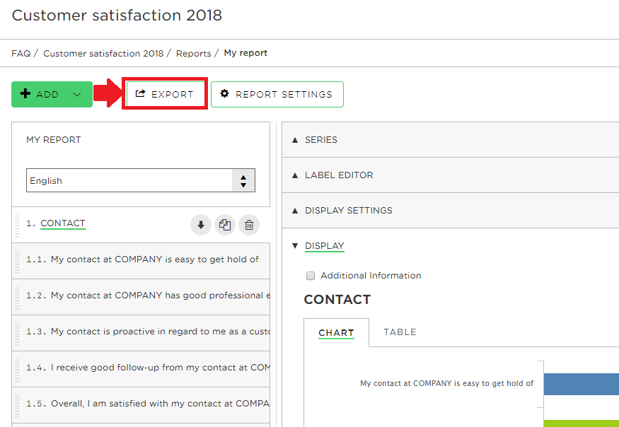Image resolution: width=619 pixels, height=427 pixels.
Task: Switch to the Chart tab
Action: [336, 333]
